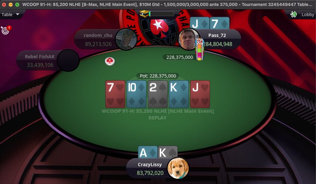The height and width of the screenshot is (184, 316).
Task: Click the 7 of hearts board card
Action: point(115,94)
